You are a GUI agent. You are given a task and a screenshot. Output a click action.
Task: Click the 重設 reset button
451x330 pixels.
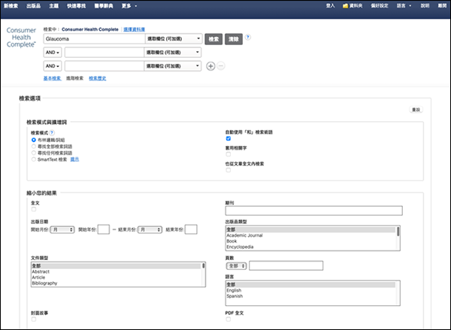416,110
